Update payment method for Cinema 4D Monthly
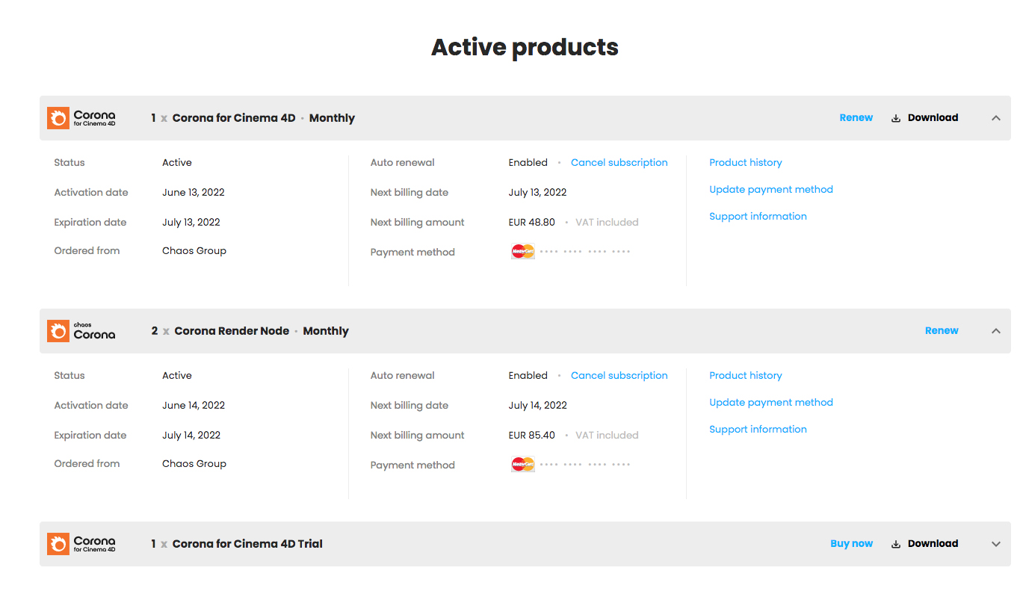Viewport: 1026px width, 603px height. [x=771, y=189]
